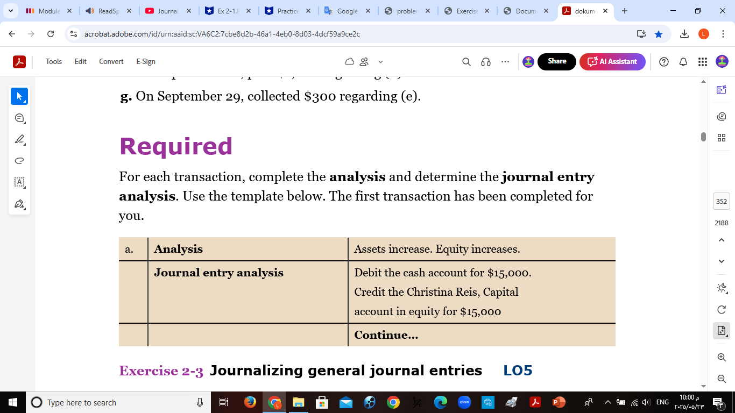Image resolution: width=735 pixels, height=413 pixels.
Task: Search the document with the magnifier icon
Action: tap(467, 62)
